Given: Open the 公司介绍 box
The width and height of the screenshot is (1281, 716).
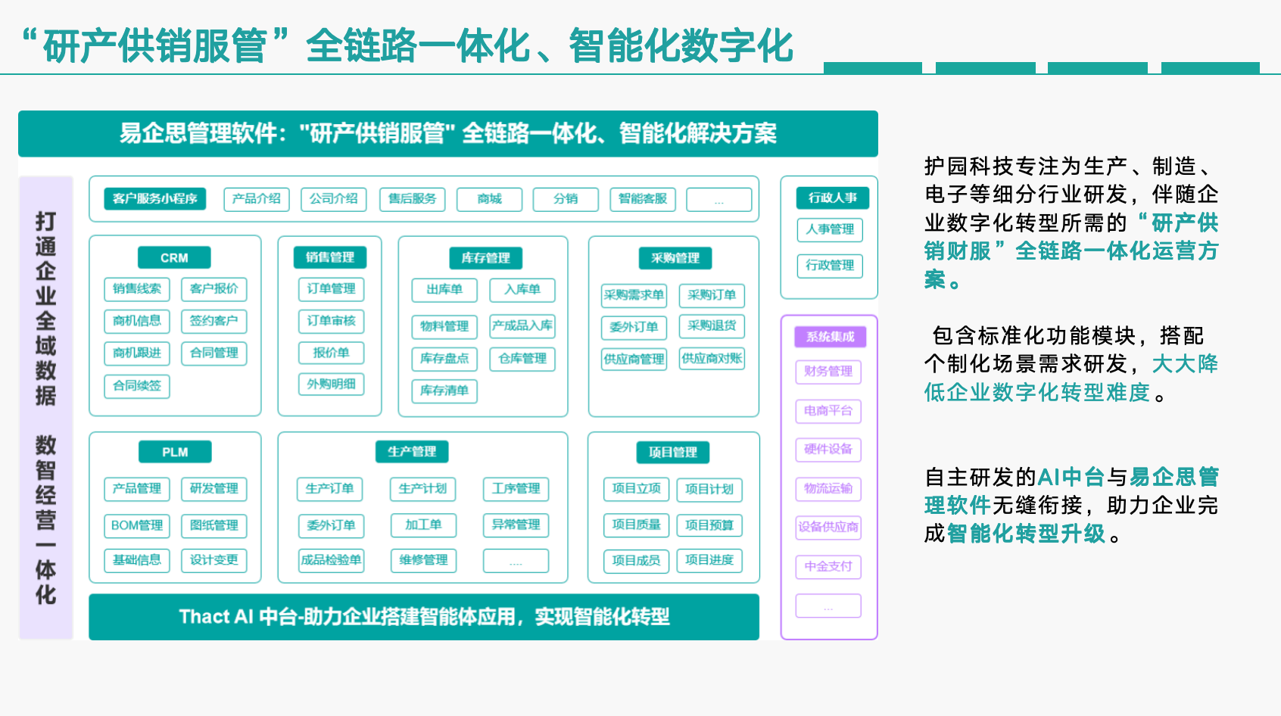Looking at the screenshot, I should 334,199.
